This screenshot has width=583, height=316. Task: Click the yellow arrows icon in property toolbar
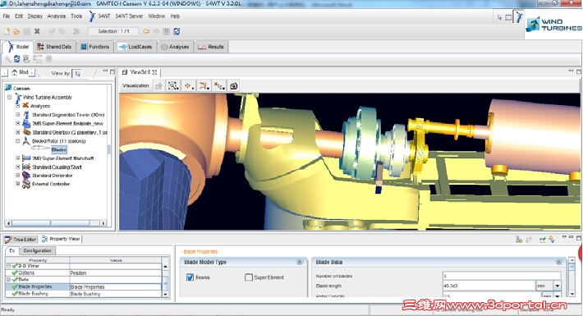click(x=552, y=240)
